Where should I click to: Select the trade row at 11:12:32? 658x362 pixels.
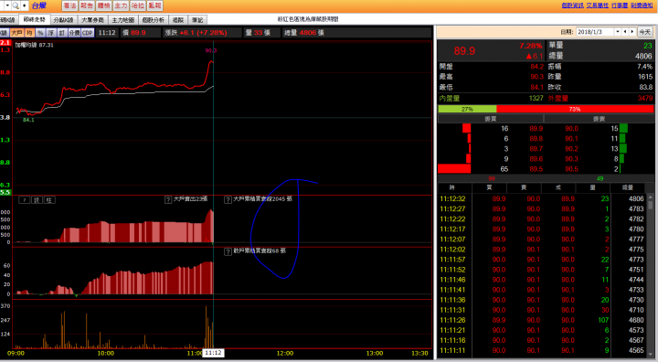[x=542, y=198]
